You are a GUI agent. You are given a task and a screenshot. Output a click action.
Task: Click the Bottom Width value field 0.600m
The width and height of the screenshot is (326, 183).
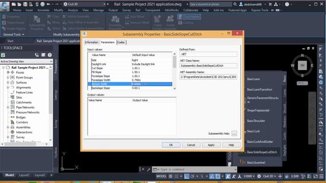152,84
